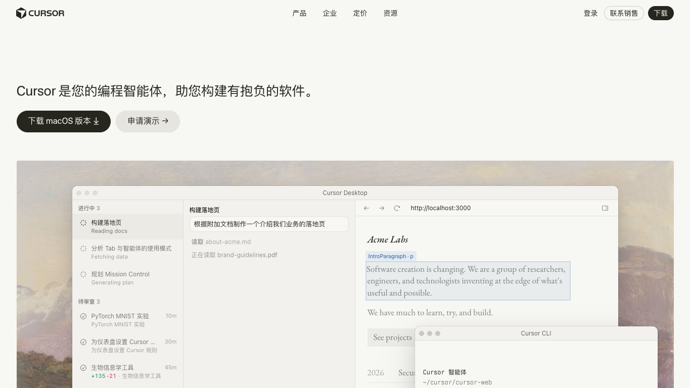
Task: Click the spinner icon beside 分析 Tab task
Action: pyautogui.click(x=83, y=249)
